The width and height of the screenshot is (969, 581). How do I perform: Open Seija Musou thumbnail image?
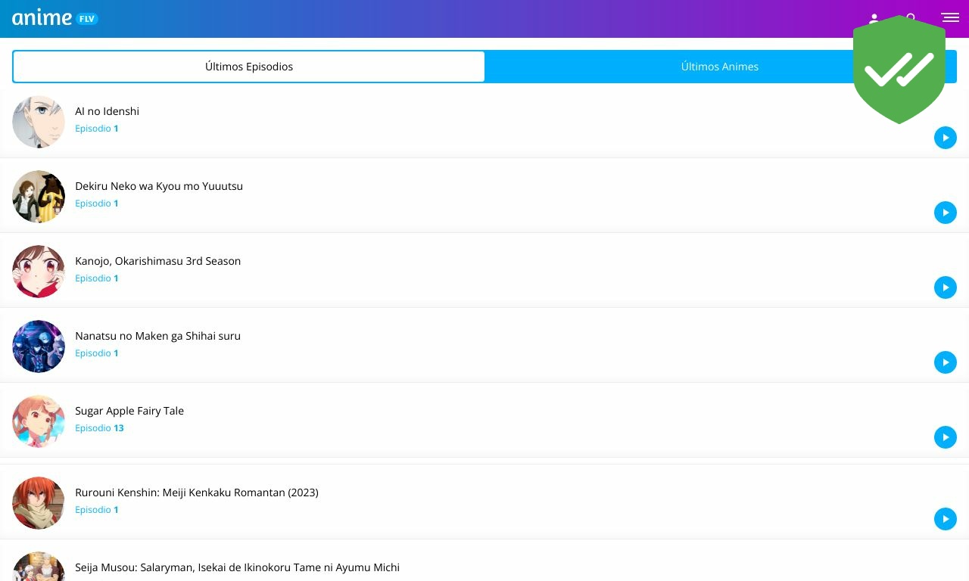pos(39,567)
